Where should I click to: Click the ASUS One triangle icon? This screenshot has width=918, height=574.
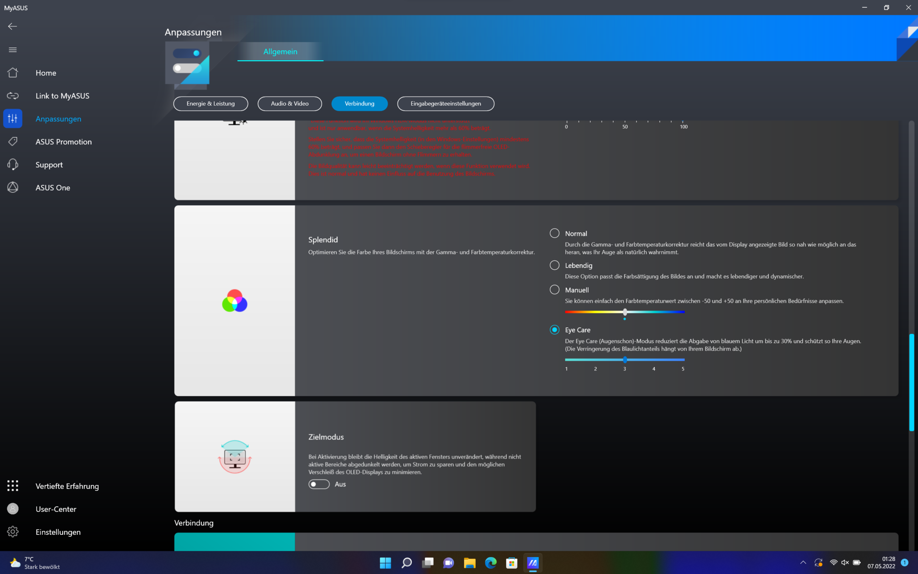[13, 188]
